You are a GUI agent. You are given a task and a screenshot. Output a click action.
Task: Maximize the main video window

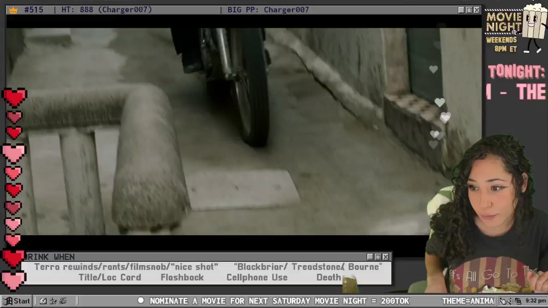pyautogui.click(x=469, y=10)
